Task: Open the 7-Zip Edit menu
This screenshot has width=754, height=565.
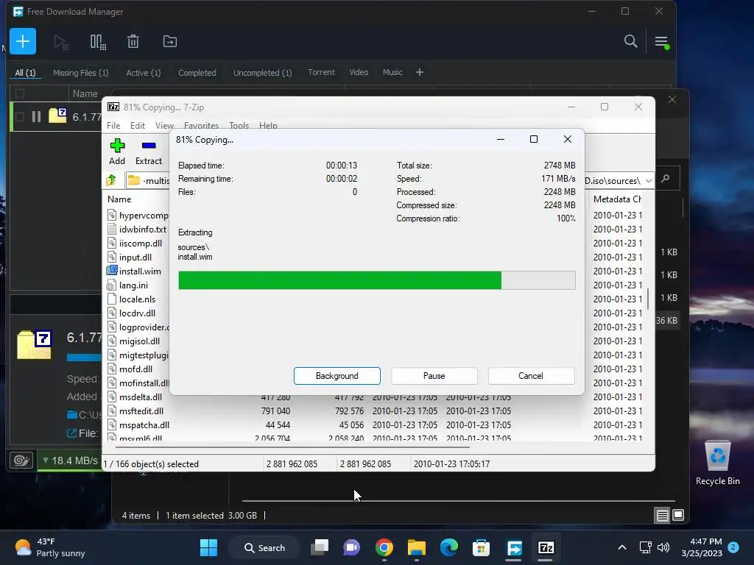Action: pyautogui.click(x=138, y=125)
